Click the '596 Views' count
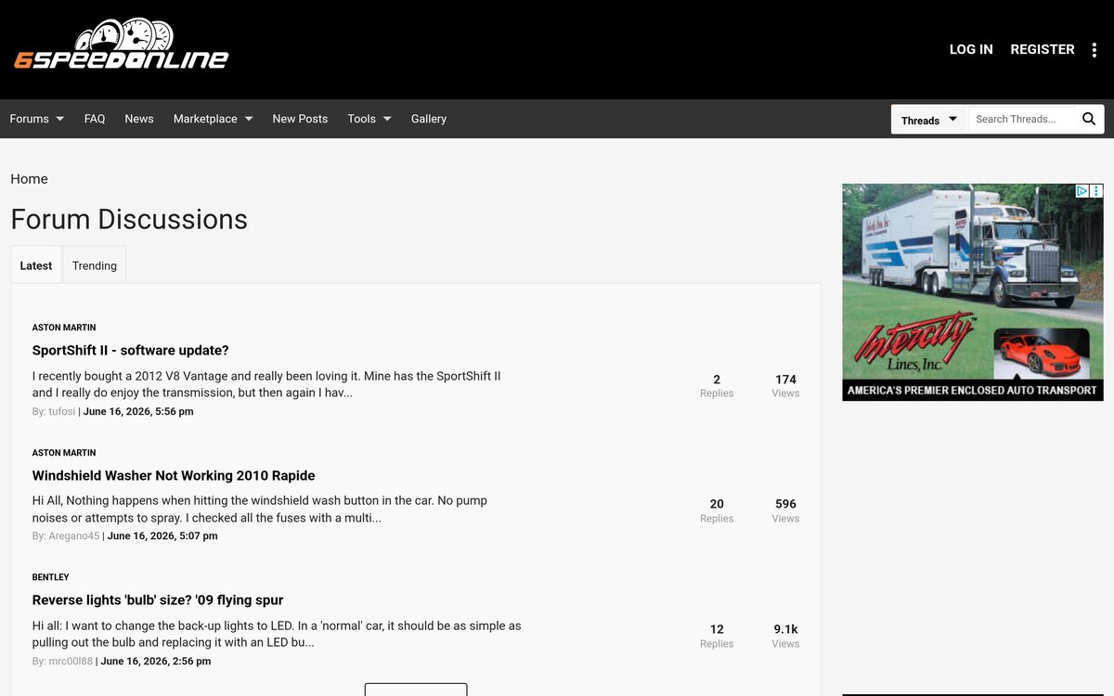Image resolution: width=1114 pixels, height=696 pixels. (x=785, y=510)
